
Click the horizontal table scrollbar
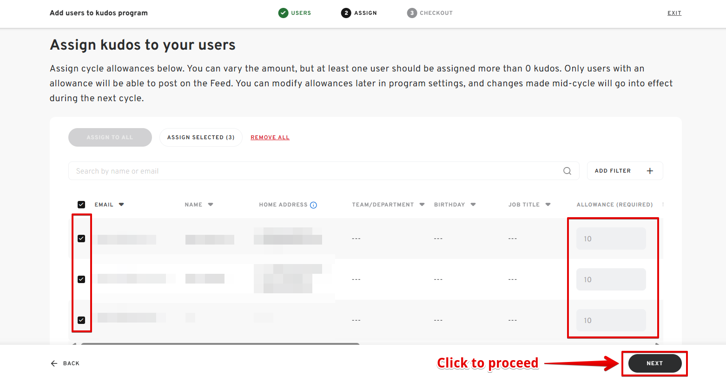click(x=220, y=344)
